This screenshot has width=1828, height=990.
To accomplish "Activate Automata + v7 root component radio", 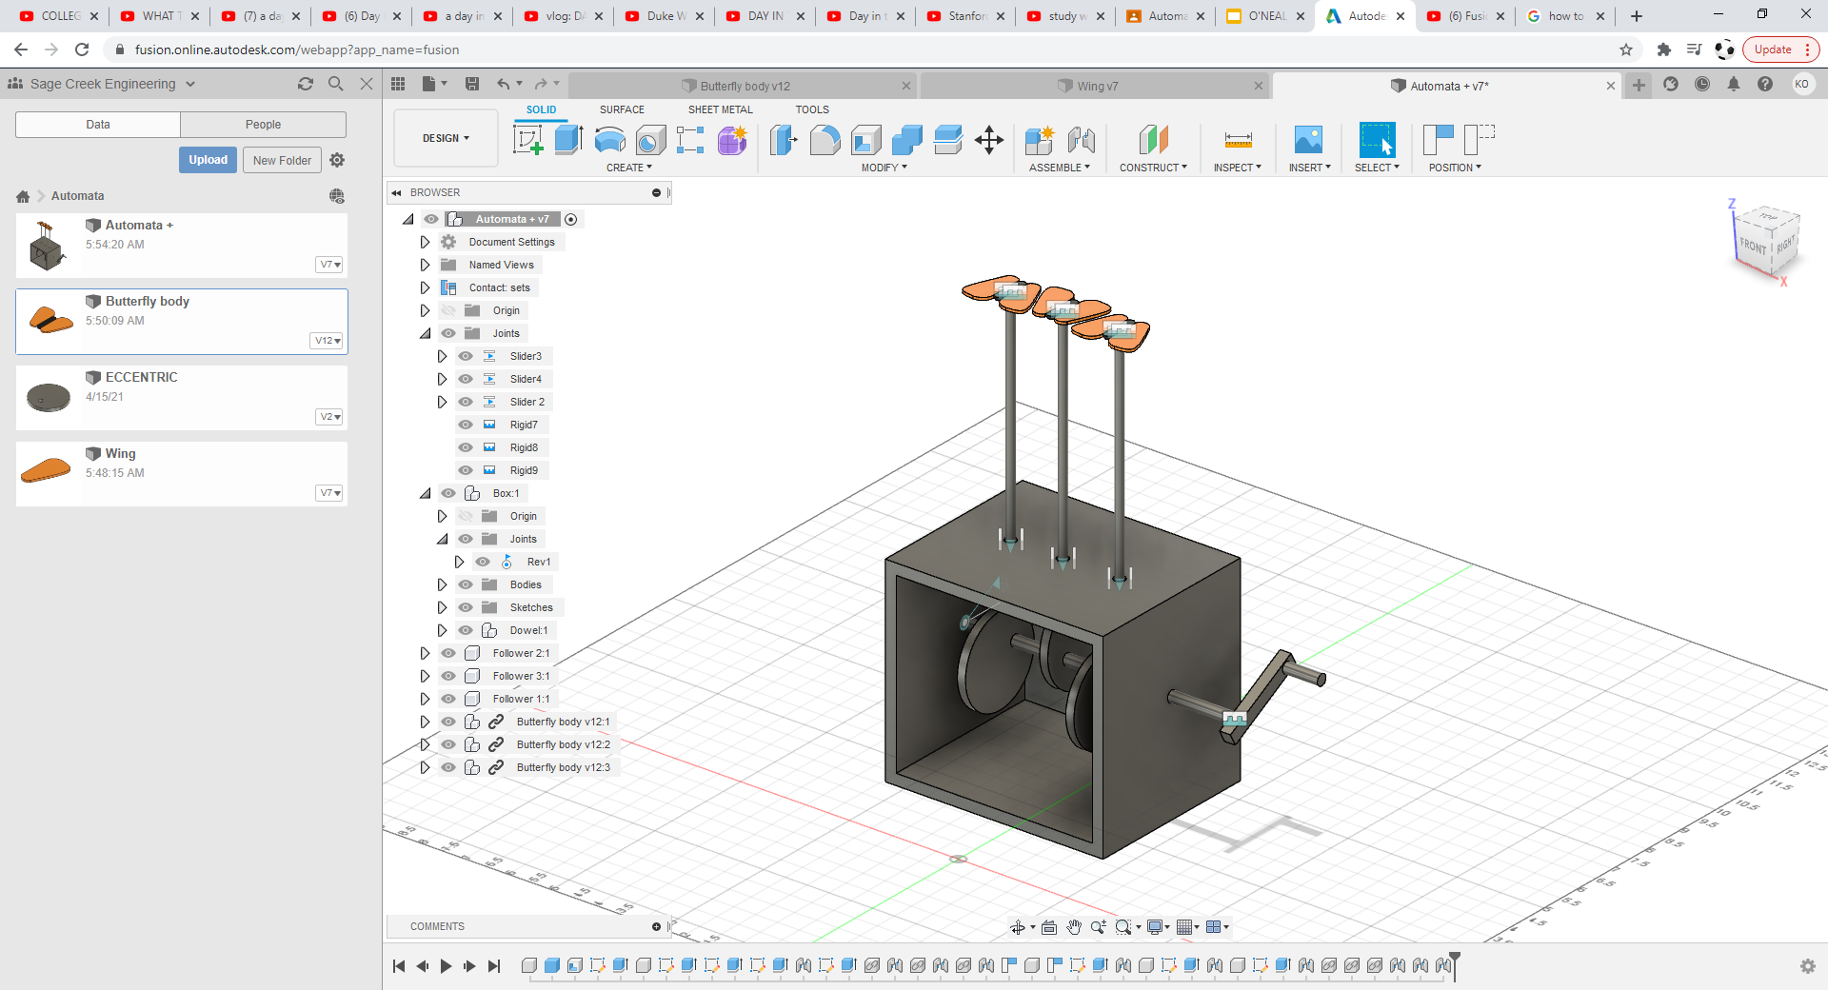I will coord(571,219).
